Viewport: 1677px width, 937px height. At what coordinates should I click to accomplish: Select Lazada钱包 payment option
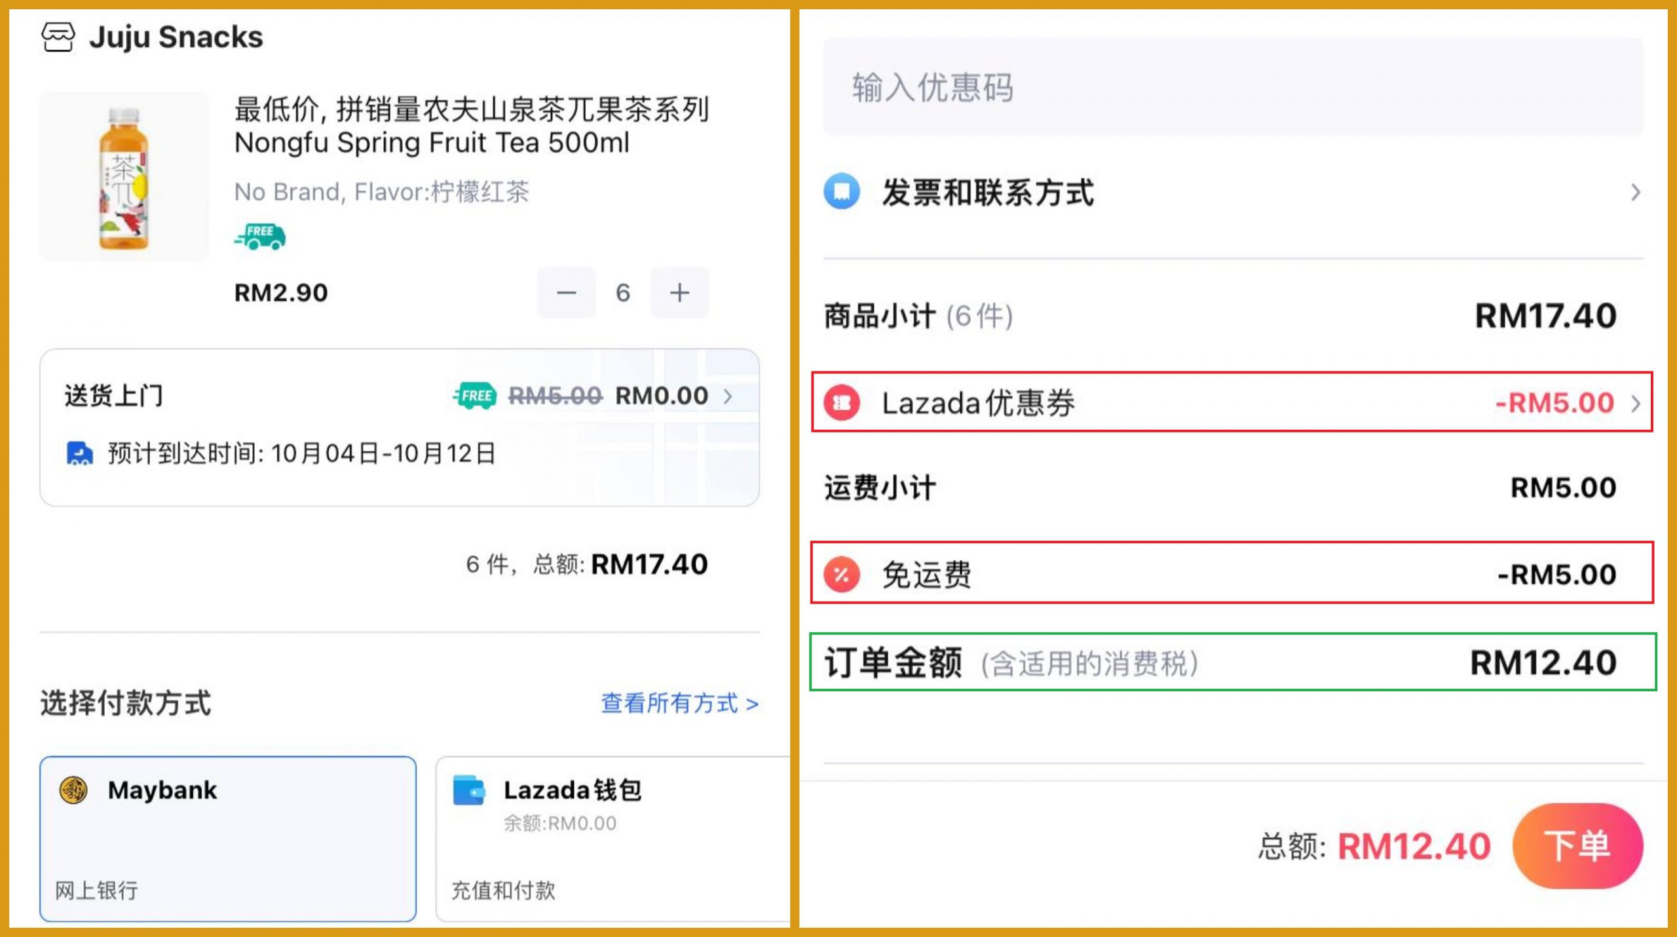tap(612, 839)
